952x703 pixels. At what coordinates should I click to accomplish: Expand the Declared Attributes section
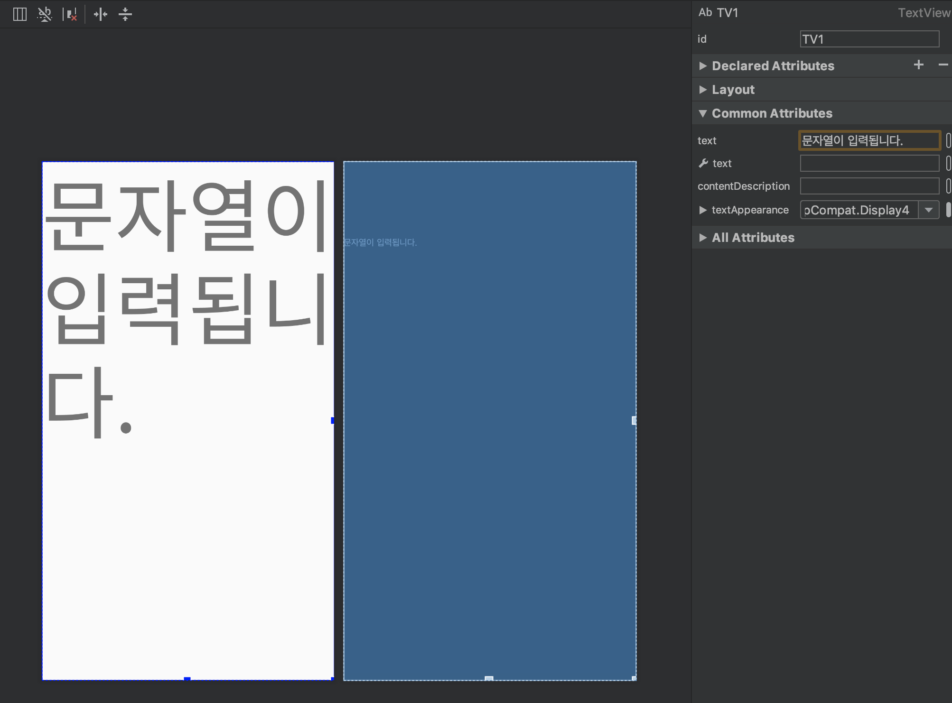pos(703,66)
